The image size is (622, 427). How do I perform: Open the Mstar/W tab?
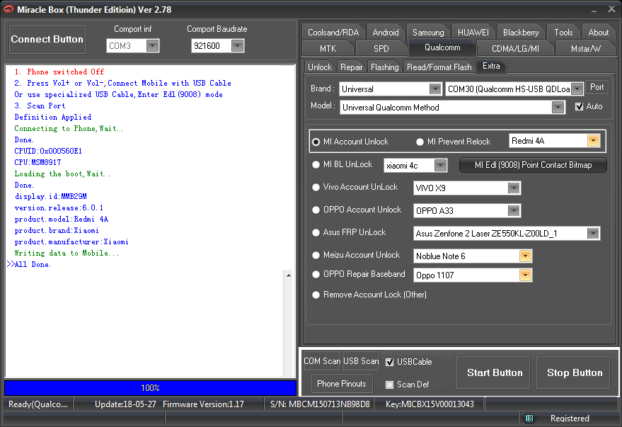tap(585, 48)
